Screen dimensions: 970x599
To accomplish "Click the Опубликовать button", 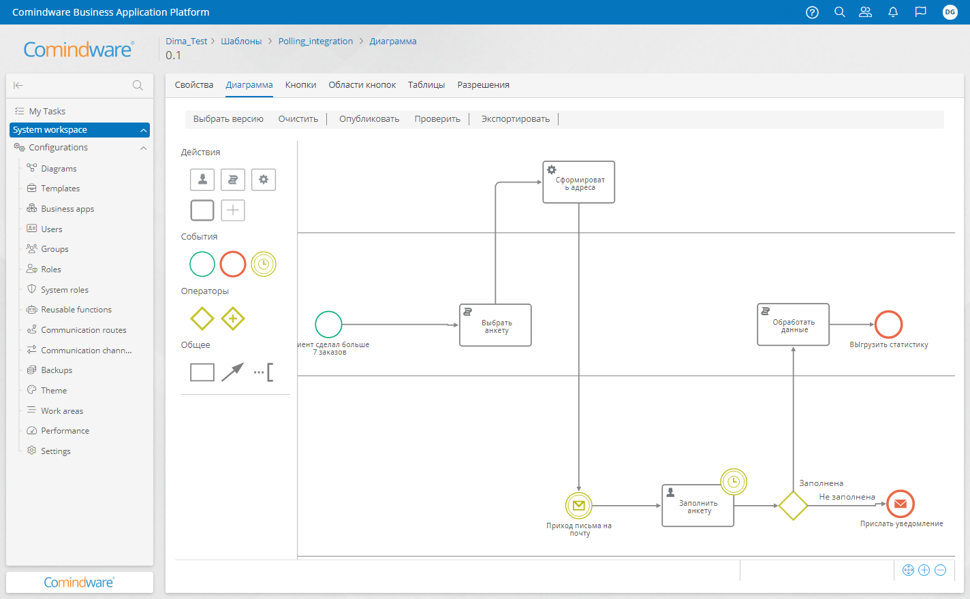I will click(x=369, y=119).
